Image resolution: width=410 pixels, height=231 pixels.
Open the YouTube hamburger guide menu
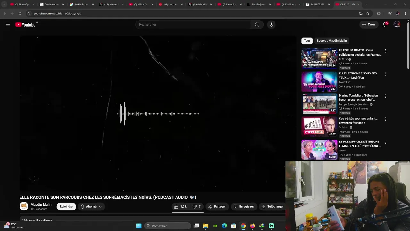click(x=8, y=24)
